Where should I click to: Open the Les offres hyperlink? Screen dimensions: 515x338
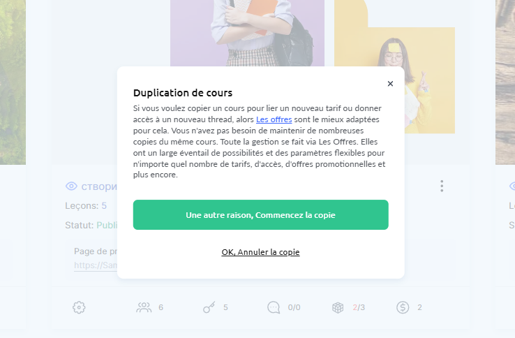pyautogui.click(x=274, y=119)
